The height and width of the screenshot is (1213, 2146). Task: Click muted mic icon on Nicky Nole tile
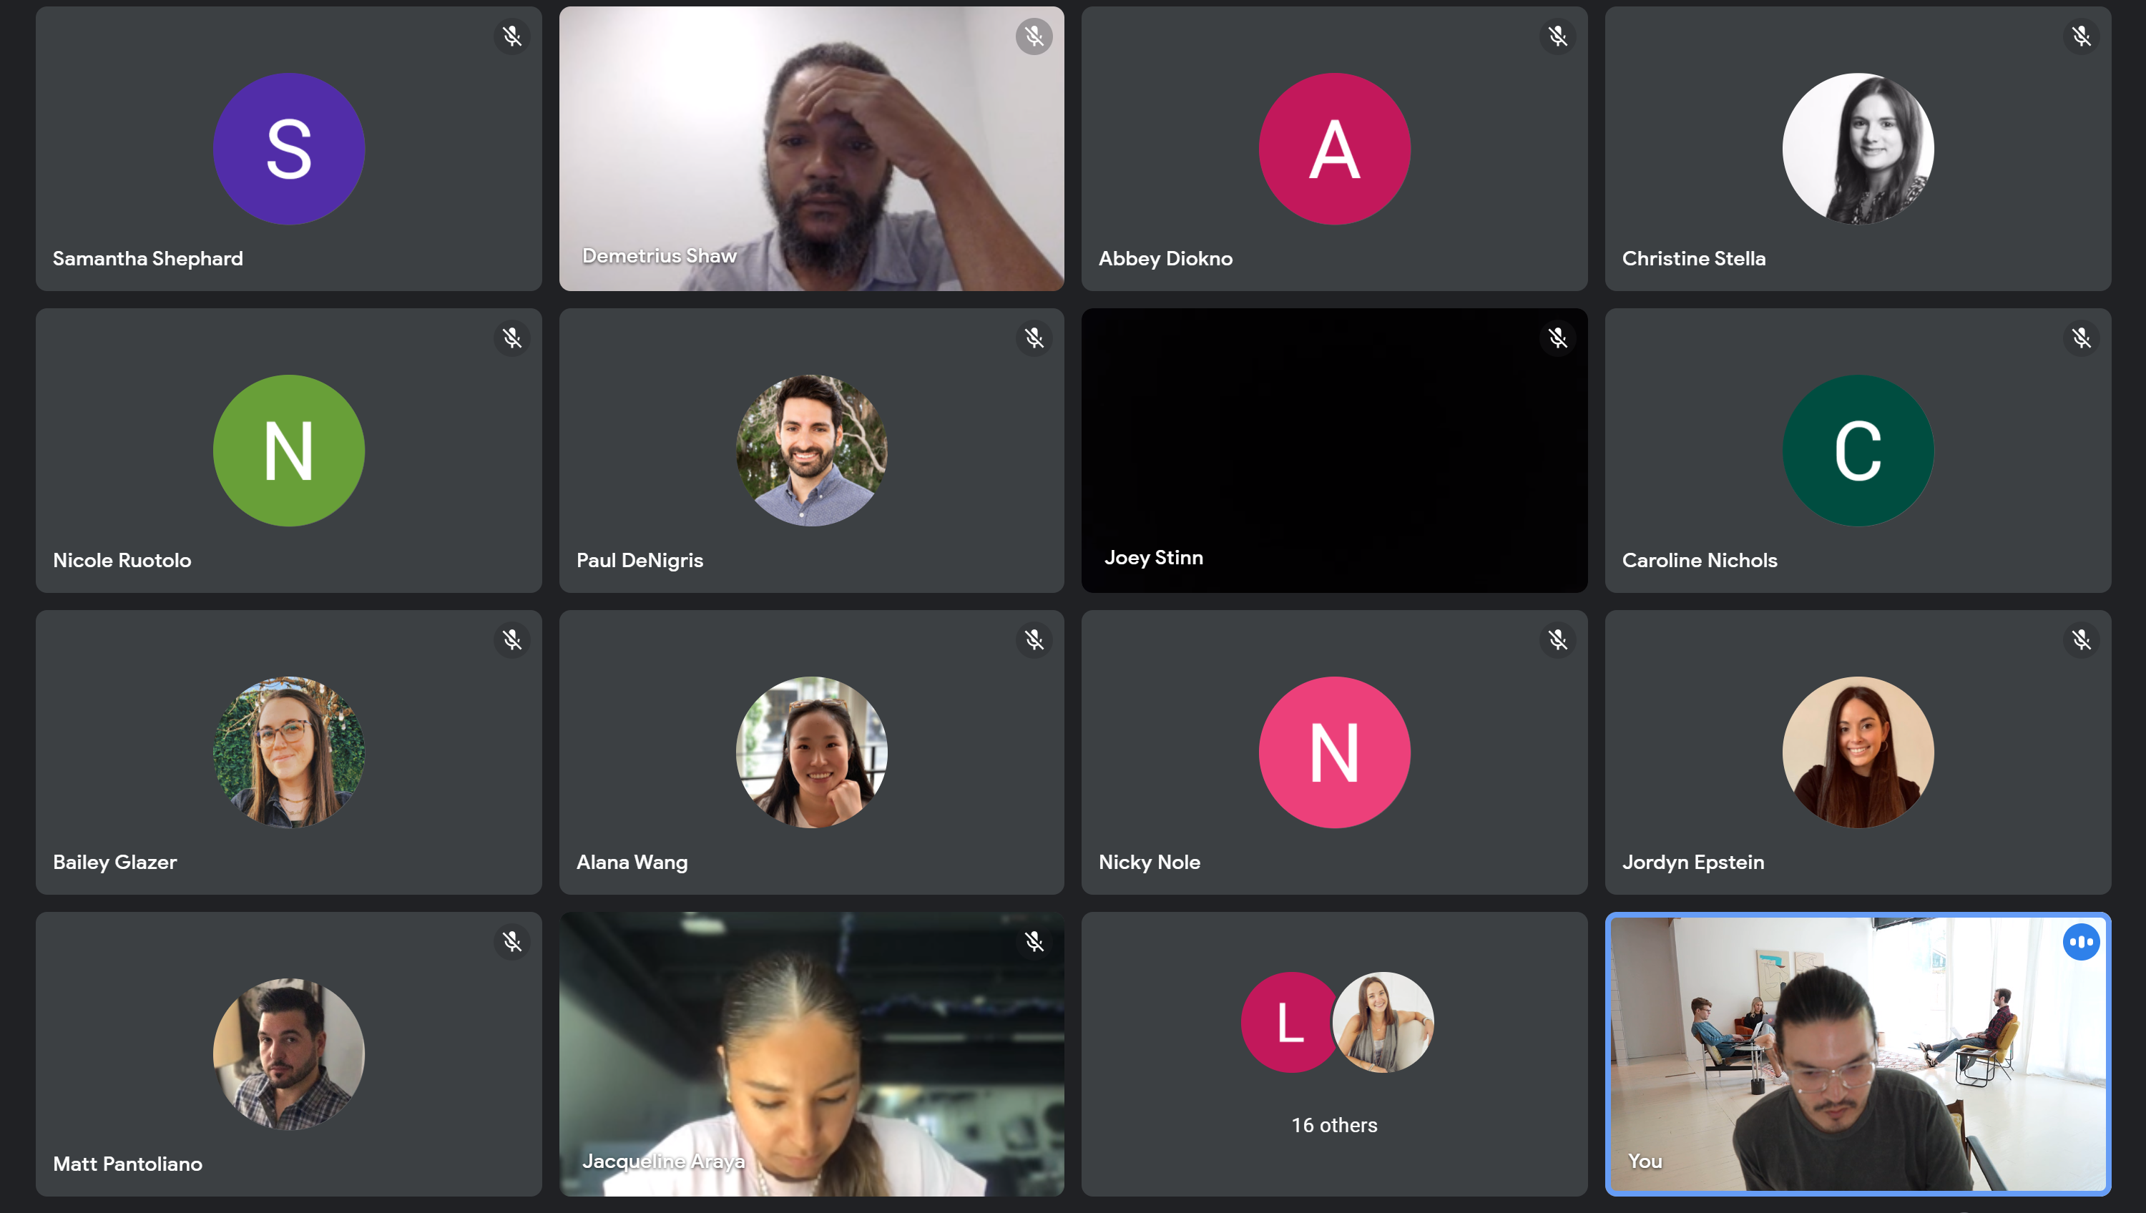point(1558,640)
